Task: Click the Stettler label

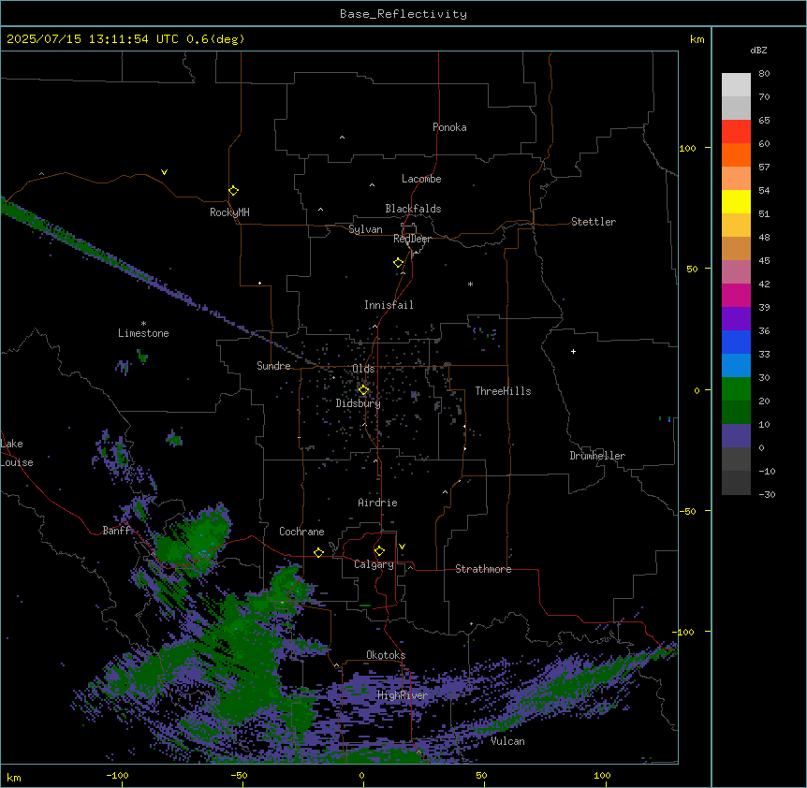Action: [x=594, y=222]
